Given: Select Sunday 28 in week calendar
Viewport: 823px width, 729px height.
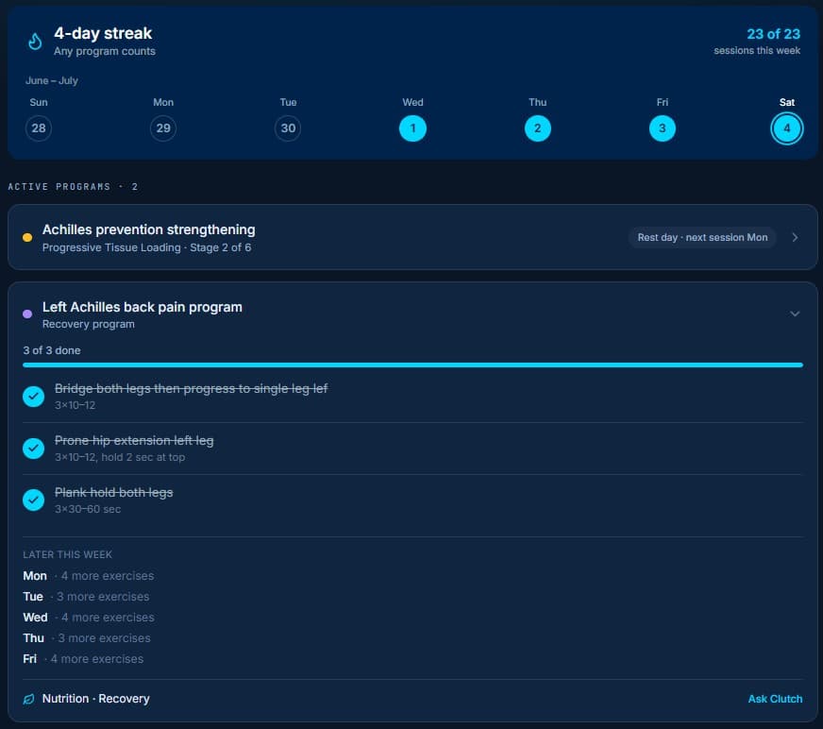Looking at the screenshot, I should [39, 128].
